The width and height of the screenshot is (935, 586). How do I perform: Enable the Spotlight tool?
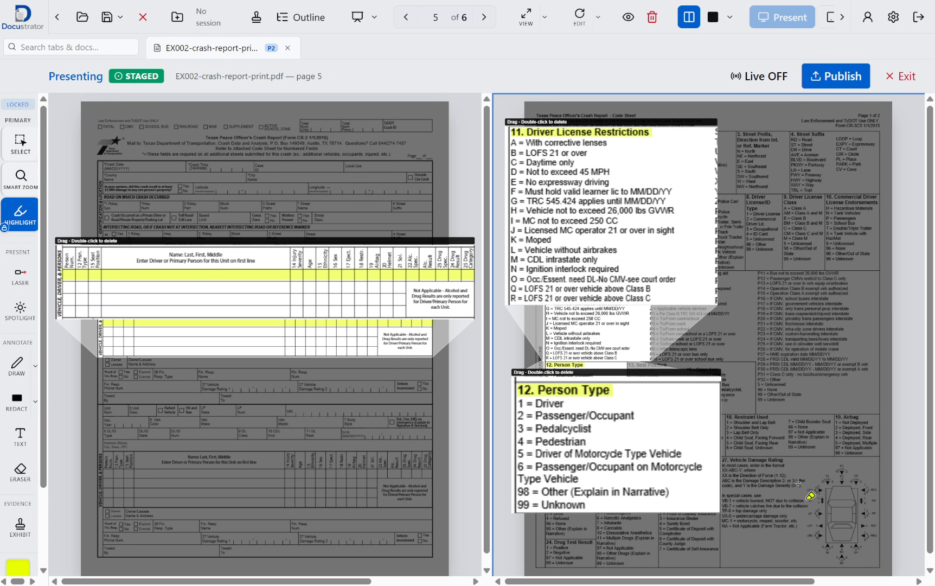tap(20, 311)
